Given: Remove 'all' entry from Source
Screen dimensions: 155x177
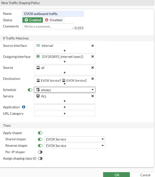Looking at the screenshot, I should point(93,68).
